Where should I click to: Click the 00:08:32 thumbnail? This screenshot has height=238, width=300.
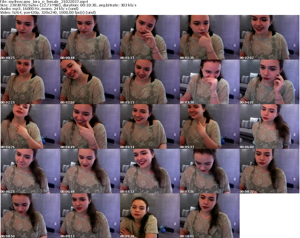pyautogui.click(x=270, y=171)
